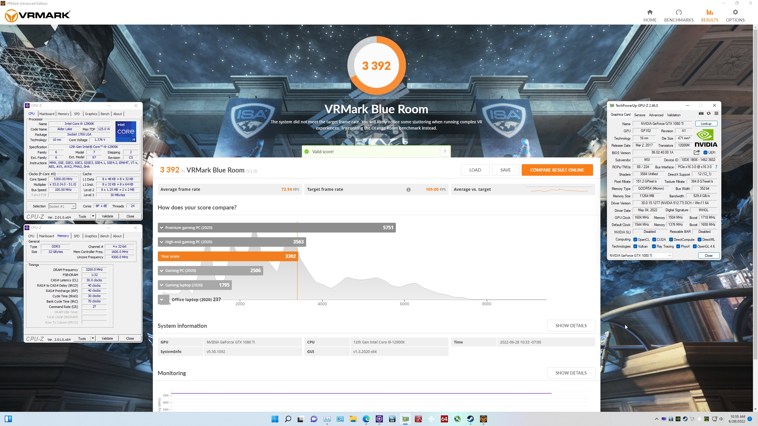The width and height of the screenshot is (758, 426).
Task: Switch to Sensors tab in GPU-Z
Action: coord(640,115)
